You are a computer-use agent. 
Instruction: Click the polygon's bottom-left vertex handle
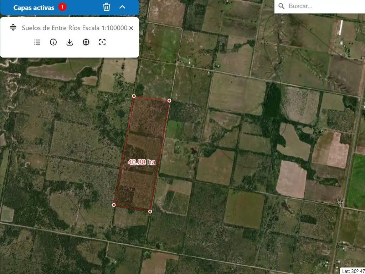114,205
